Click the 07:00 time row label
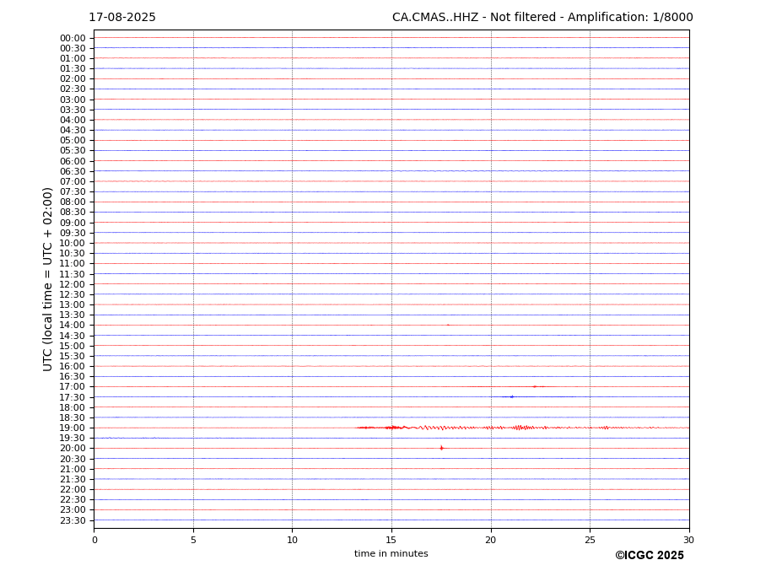The width and height of the screenshot is (782, 587). click(x=73, y=181)
